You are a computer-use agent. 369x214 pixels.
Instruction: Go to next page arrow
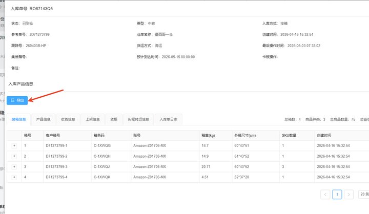point(349,195)
